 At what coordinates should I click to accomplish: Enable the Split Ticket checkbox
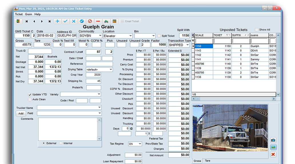pyautogui.click(x=159, y=36)
